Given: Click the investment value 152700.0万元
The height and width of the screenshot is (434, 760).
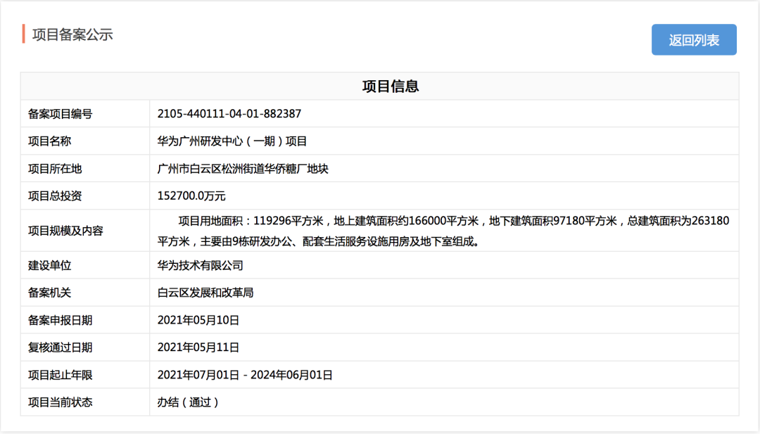Looking at the screenshot, I should pos(191,196).
